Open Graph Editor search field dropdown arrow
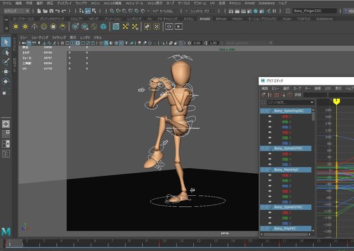Image resolution: width=354 pixels, height=251 pixels. tap(312, 103)
